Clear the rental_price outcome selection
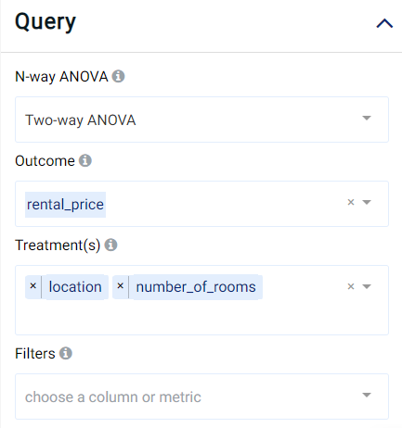Viewport: 402px width, 428px height. 351,202
